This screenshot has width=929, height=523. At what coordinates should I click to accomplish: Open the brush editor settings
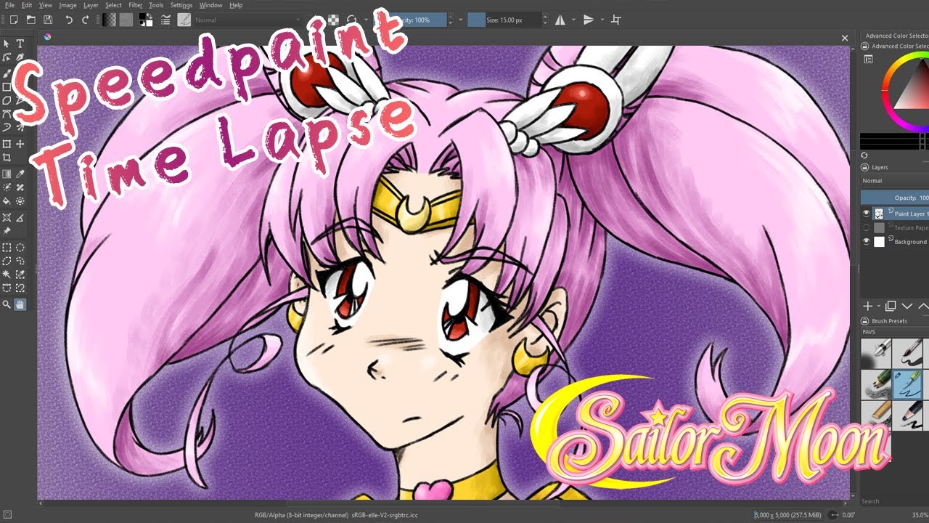165,20
